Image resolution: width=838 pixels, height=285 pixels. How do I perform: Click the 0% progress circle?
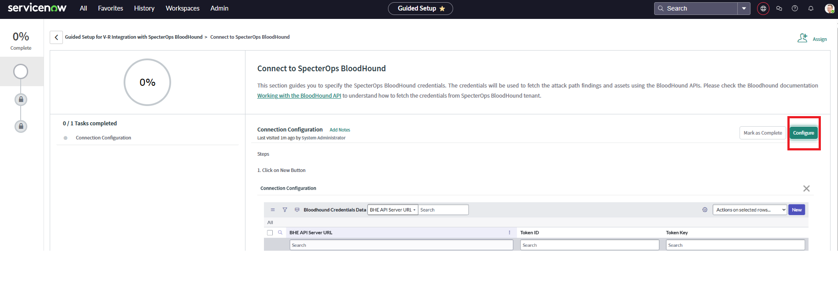[147, 82]
